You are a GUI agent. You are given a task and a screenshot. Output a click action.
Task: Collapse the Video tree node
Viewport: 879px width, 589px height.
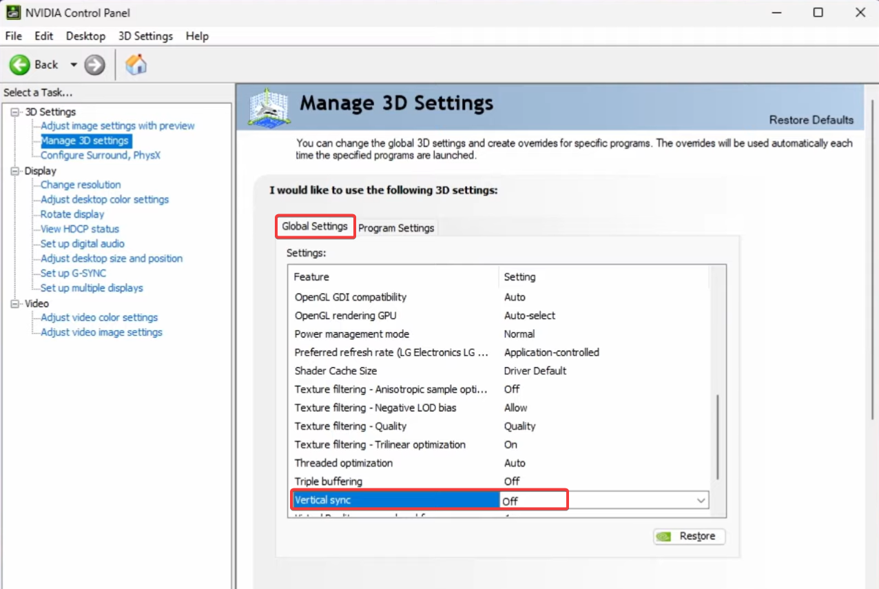click(16, 303)
